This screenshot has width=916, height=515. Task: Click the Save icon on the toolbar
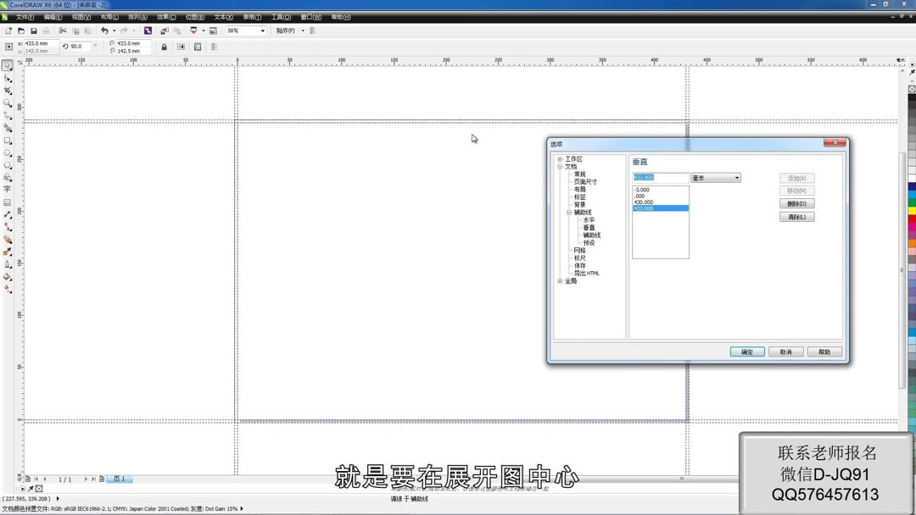[x=34, y=30]
